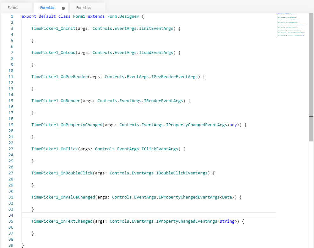
Task: Place cursor on empty line 34
Action: click(127, 215)
